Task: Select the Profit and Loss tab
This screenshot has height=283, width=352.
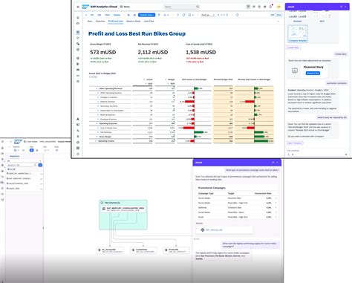Action: 116,22
